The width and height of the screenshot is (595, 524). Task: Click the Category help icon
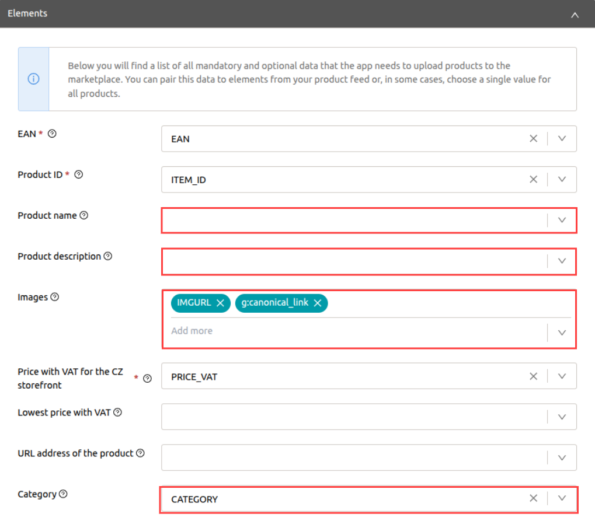click(x=64, y=494)
